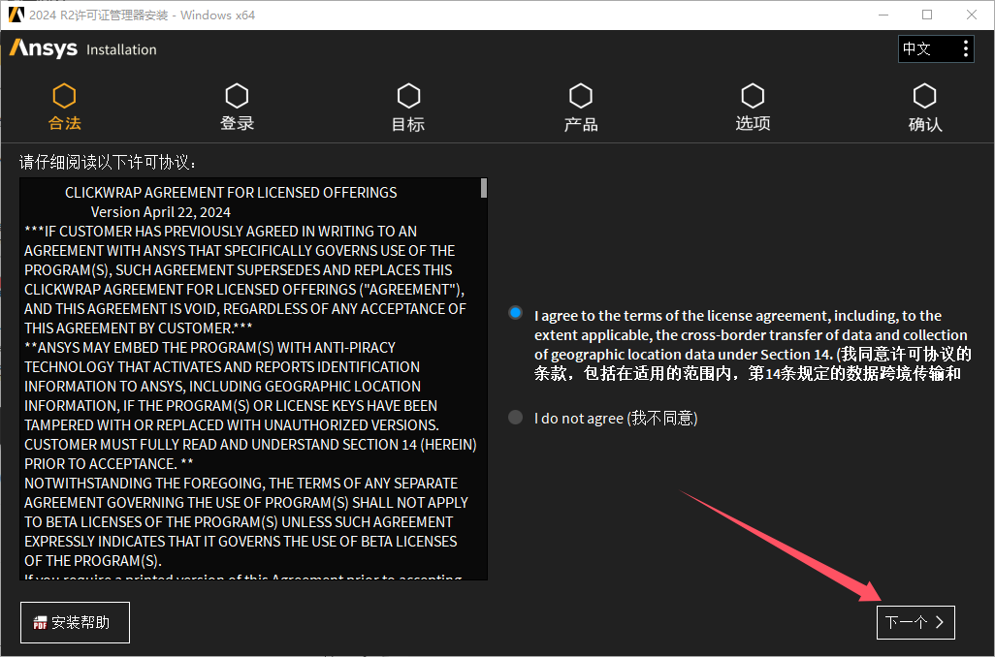The height and width of the screenshot is (657, 995).
Task: Select the 'I agree to the terms' radio button
Action: coord(516,313)
